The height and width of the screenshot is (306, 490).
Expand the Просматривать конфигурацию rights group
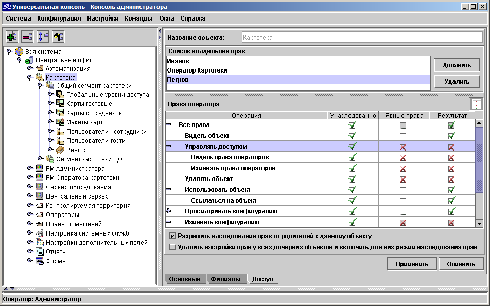168,211
